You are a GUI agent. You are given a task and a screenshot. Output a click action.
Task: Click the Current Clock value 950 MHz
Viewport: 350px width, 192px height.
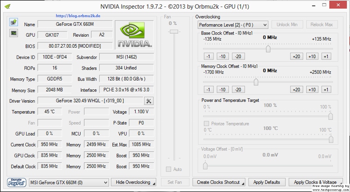[x=49, y=144]
